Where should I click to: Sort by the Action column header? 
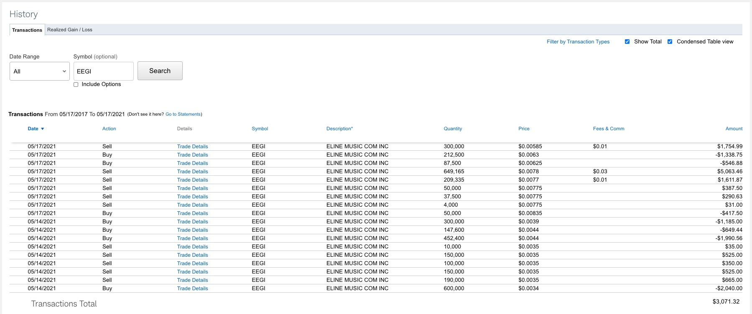coord(109,129)
